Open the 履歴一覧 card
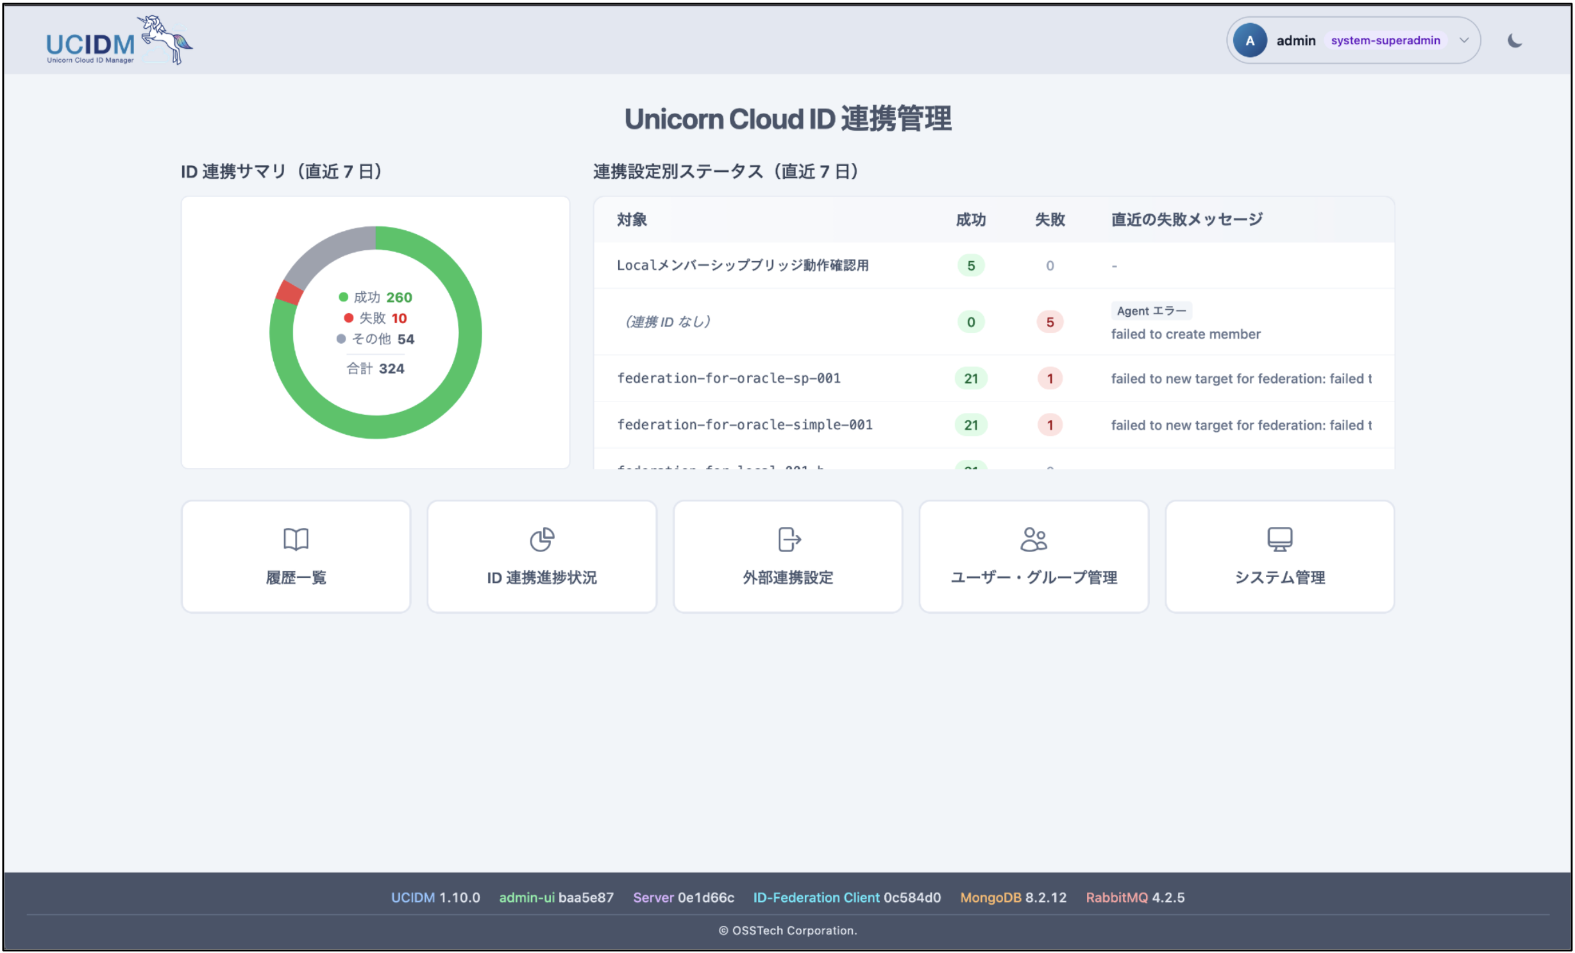The width and height of the screenshot is (1575, 953). (296, 556)
